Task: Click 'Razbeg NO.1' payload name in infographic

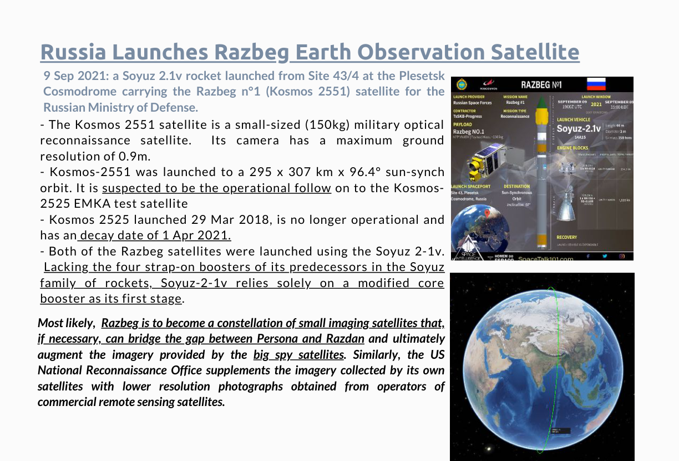Action: click(x=469, y=132)
